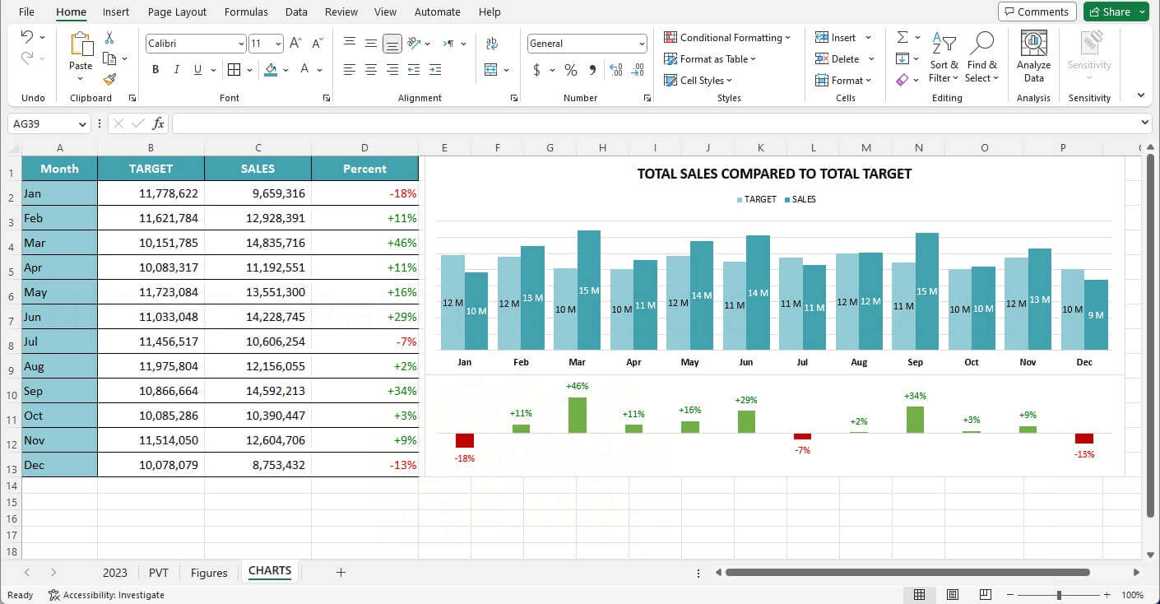
Task: Click the Comments button
Action: [1036, 12]
